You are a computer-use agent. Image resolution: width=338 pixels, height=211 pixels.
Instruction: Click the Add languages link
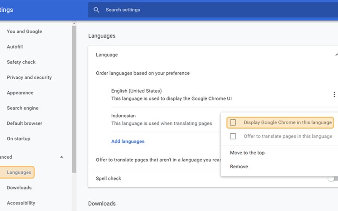coord(128,141)
